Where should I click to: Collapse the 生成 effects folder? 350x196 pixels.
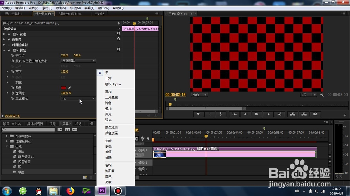(x=7, y=146)
